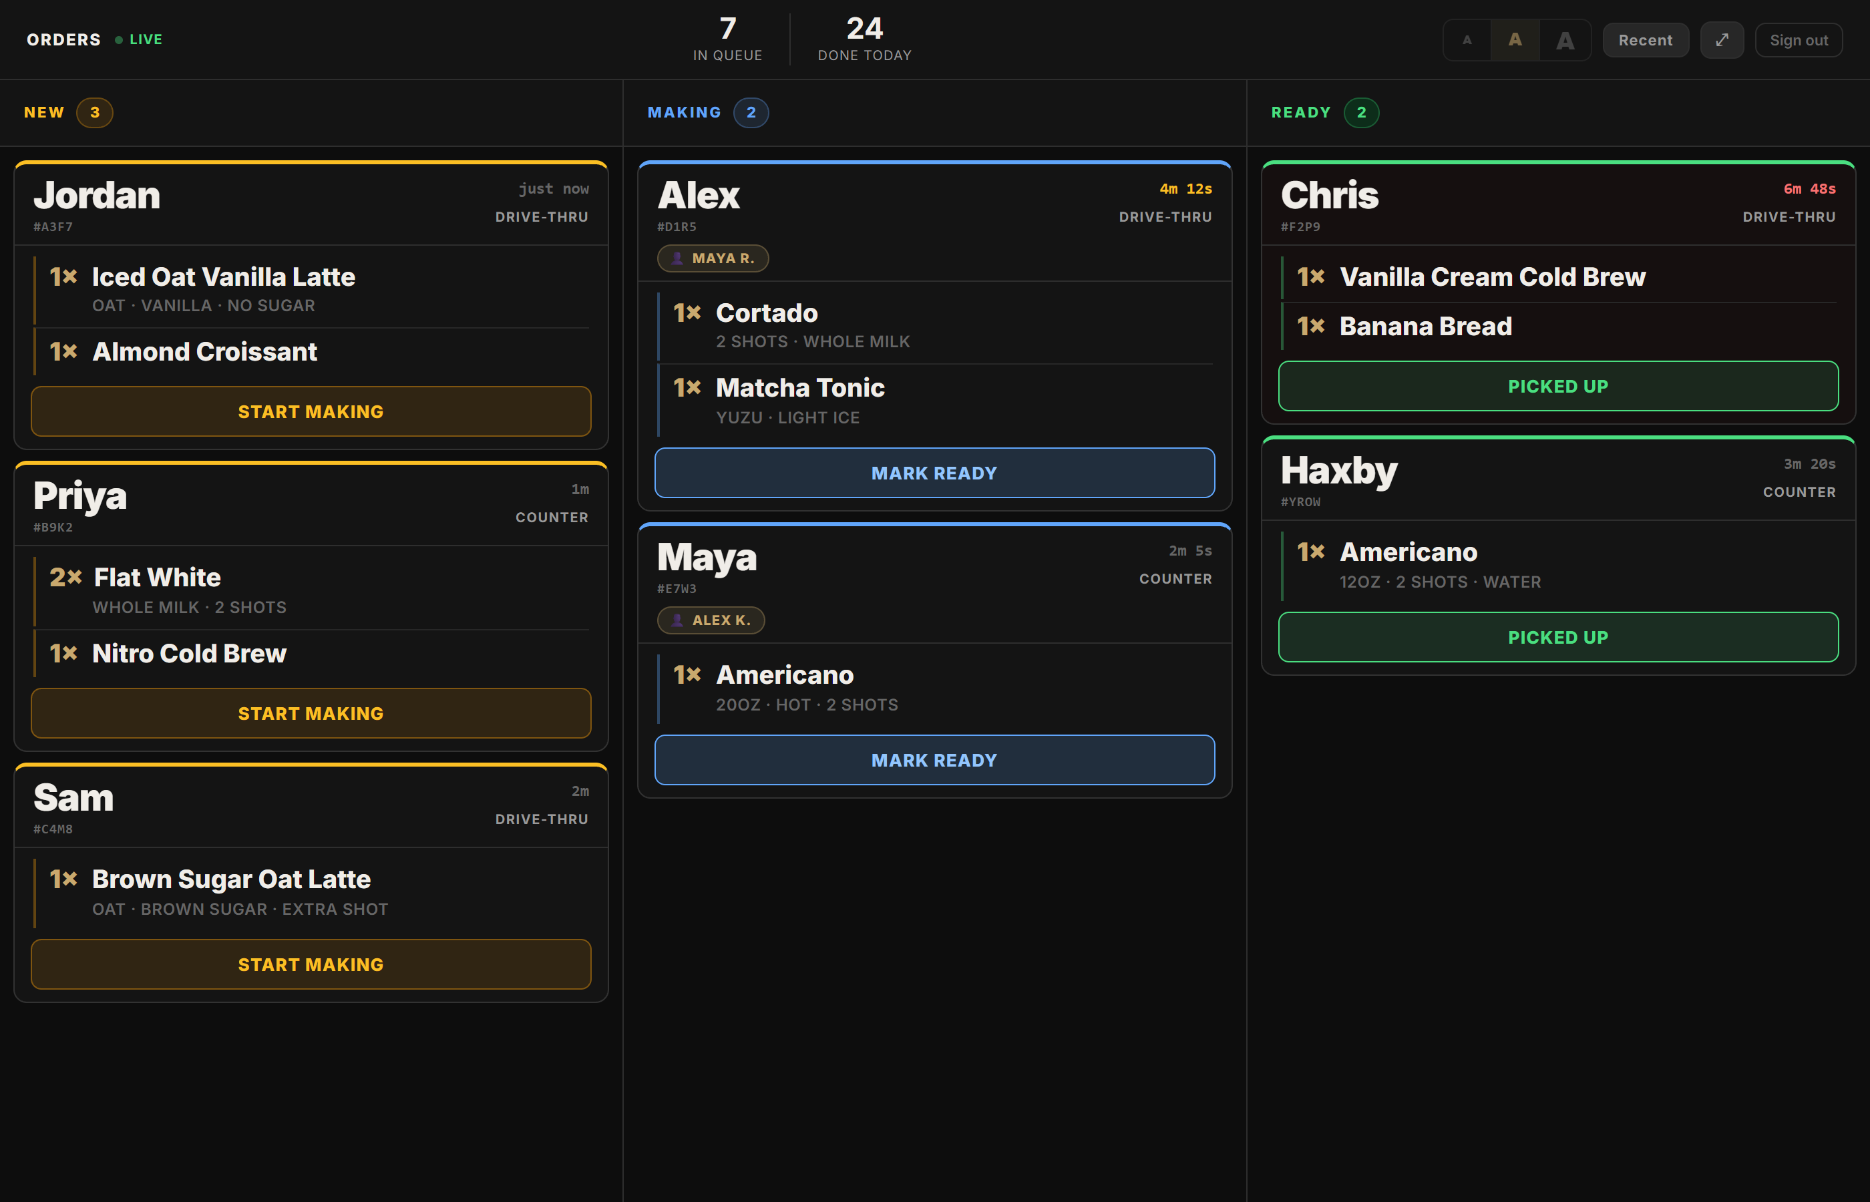Image resolution: width=1870 pixels, height=1202 pixels.
Task: Click the ORDERS title
Action: (64, 39)
